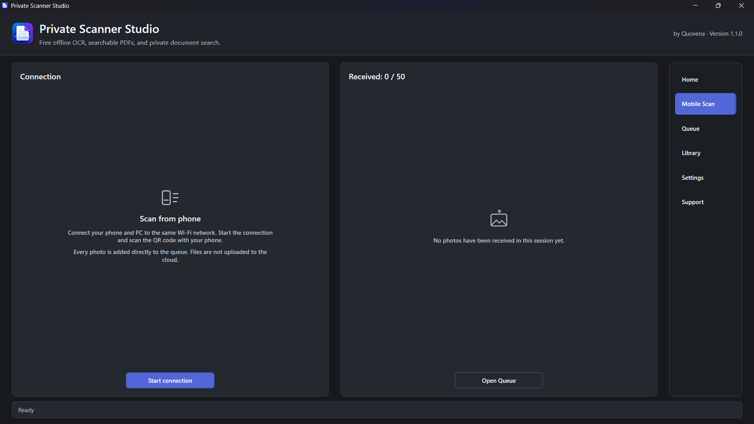
Task: Click the photo placeholder icon in Received panel
Action: click(x=499, y=218)
